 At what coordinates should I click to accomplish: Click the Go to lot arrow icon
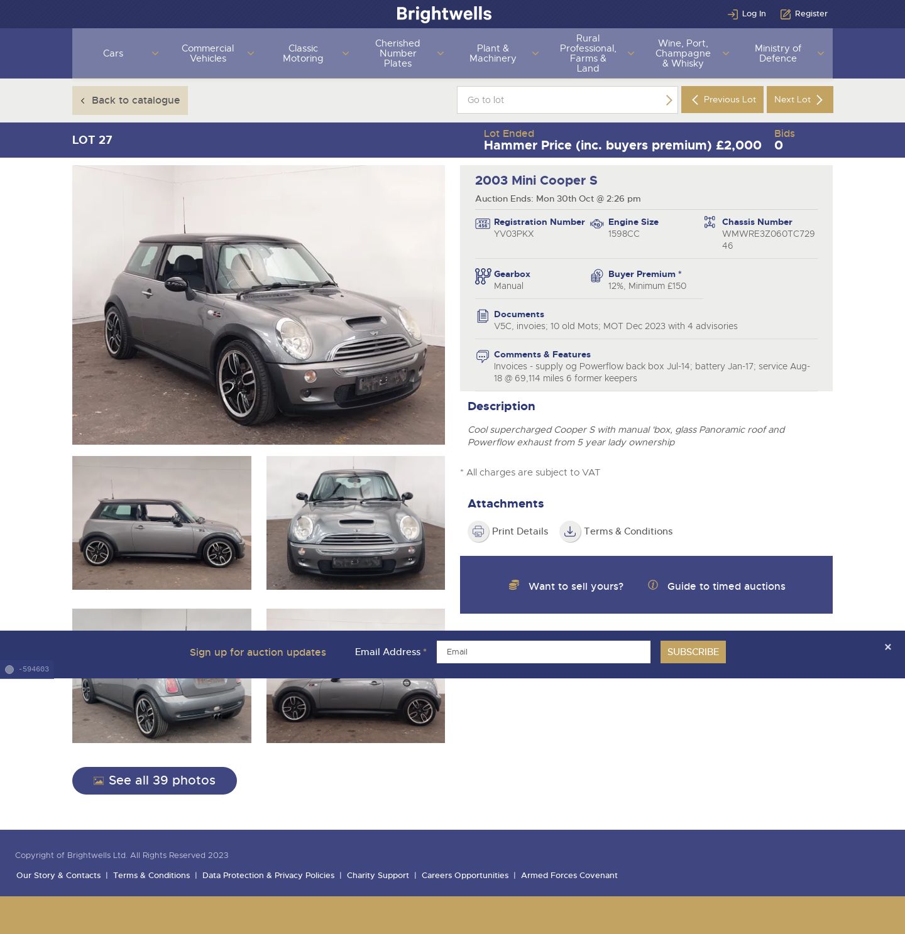(669, 100)
